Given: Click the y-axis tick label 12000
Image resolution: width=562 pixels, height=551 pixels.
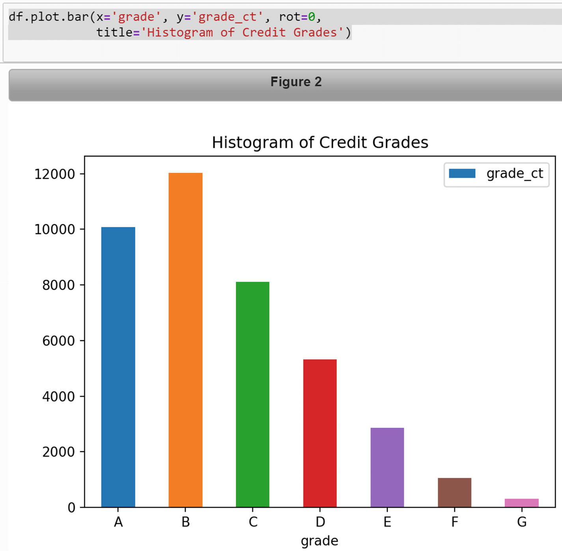Looking at the screenshot, I should tap(55, 174).
